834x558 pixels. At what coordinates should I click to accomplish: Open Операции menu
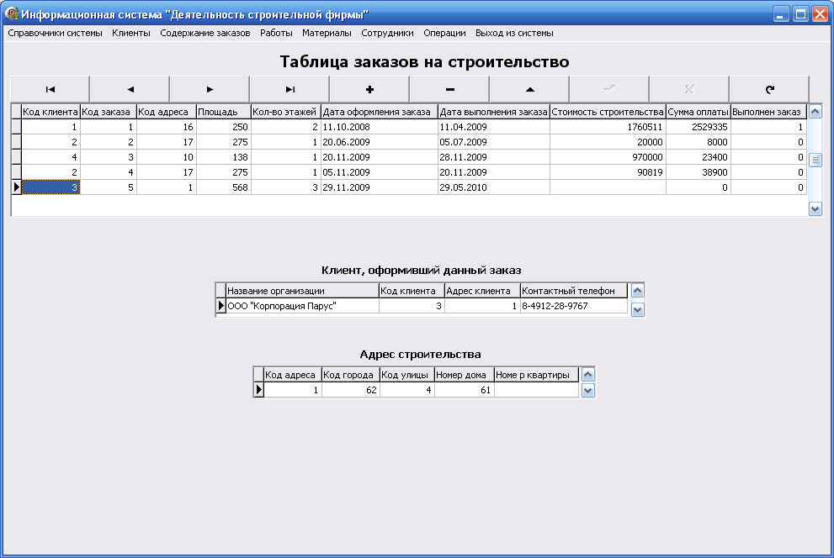click(x=444, y=33)
